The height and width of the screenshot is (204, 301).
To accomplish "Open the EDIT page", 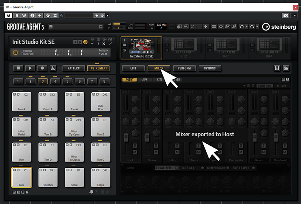I will pos(133,68).
